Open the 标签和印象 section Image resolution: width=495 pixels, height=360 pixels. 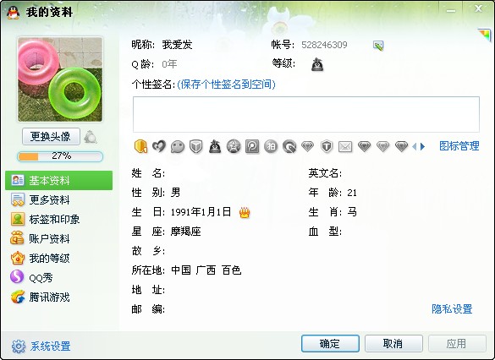pos(59,220)
